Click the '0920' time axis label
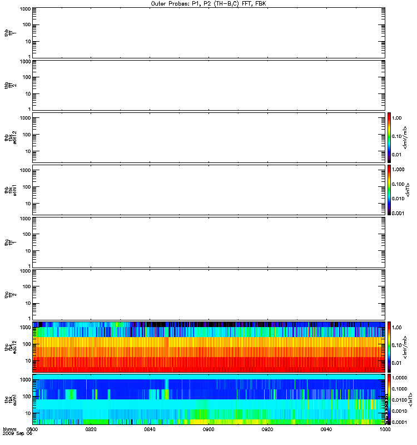 coord(267,429)
